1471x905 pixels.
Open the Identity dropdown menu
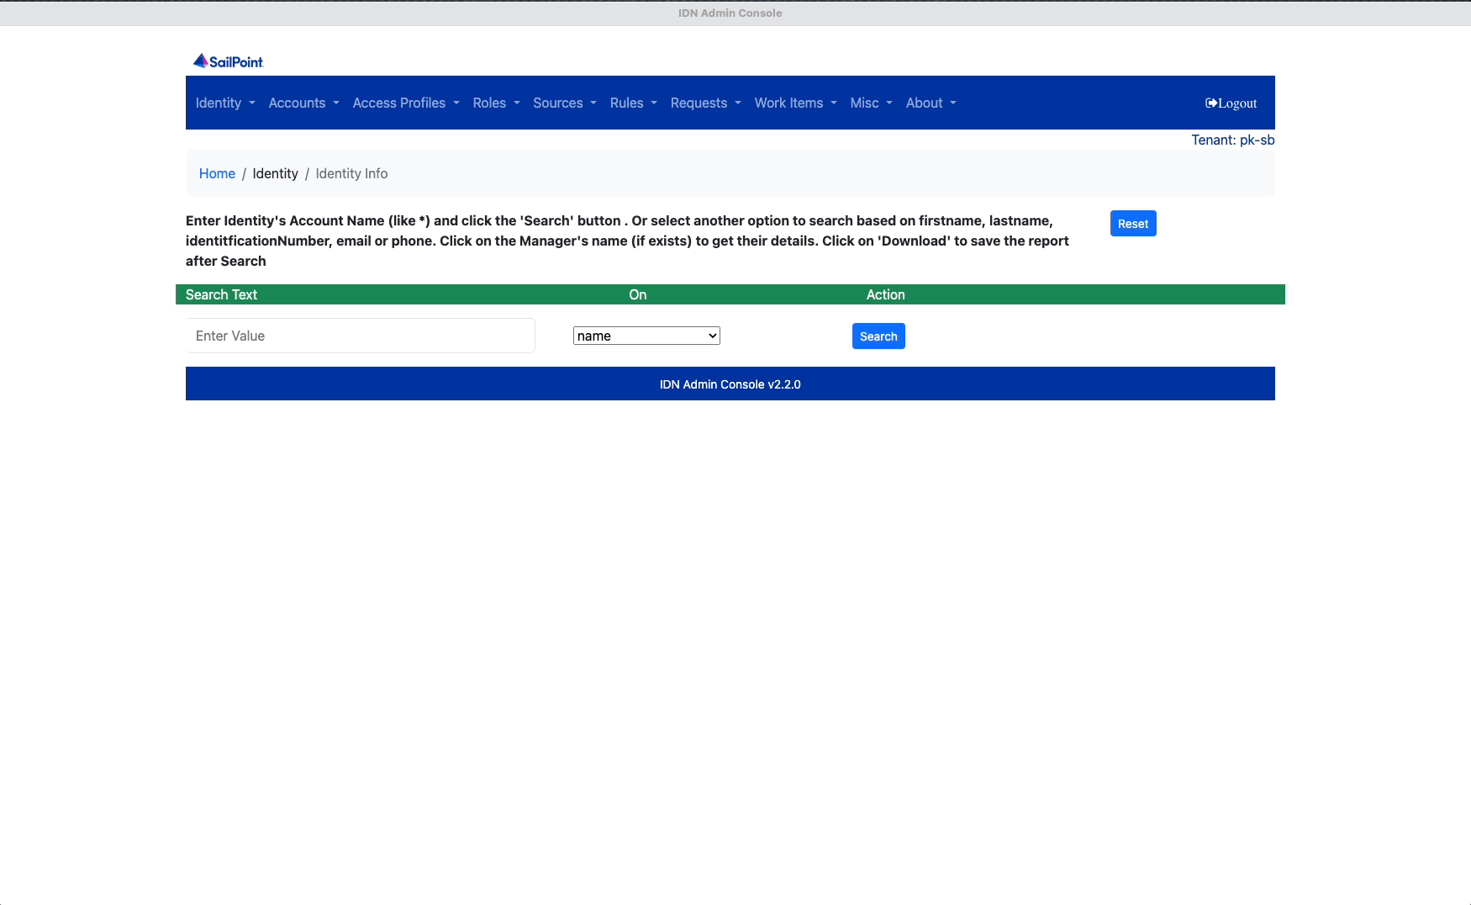[224, 103]
